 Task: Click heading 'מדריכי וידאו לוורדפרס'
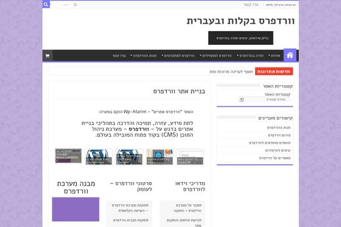(190, 186)
